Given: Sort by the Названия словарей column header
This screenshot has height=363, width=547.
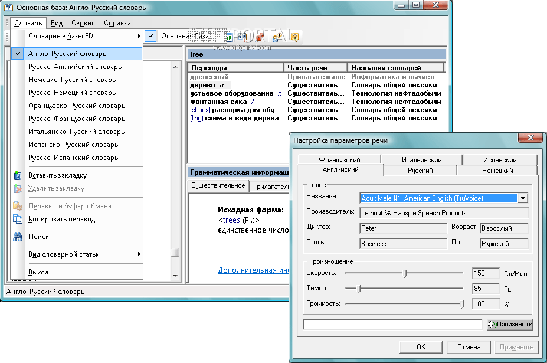Looking at the screenshot, I should [x=395, y=68].
